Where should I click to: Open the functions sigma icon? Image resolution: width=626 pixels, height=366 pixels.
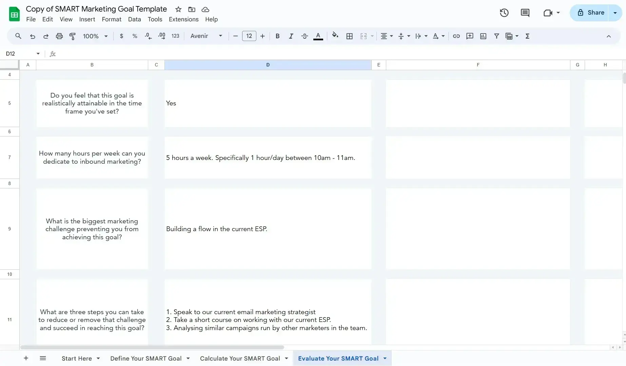pos(527,36)
